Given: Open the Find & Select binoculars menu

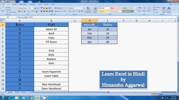Looking at the screenshot, I should [x=169, y=10].
